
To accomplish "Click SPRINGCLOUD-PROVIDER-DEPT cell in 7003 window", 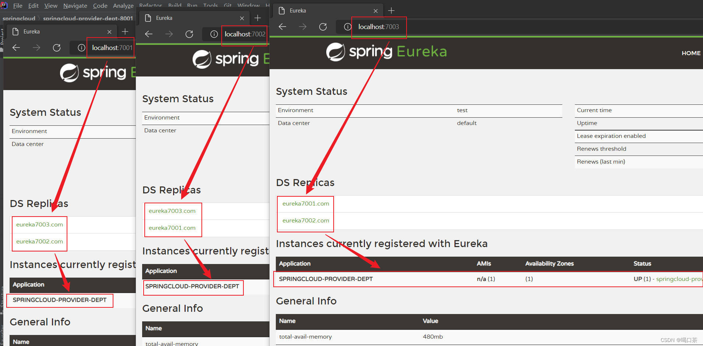I will tap(326, 279).
